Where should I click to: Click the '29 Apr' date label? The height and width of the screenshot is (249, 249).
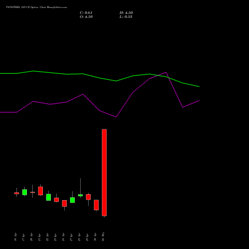tap(87, 237)
